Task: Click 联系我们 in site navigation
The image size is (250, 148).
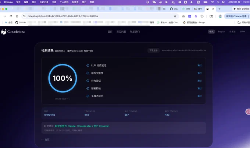Action: click(135, 32)
